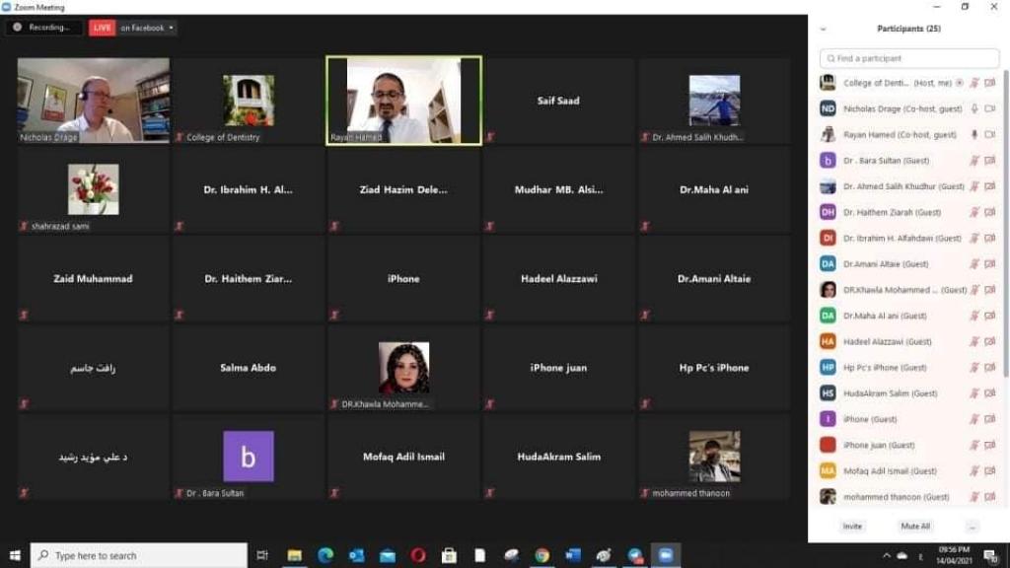Click Rayan Hamed's microphone icon in list
This screenshot has height=568, width=1010.
click(x=974, y=134)
